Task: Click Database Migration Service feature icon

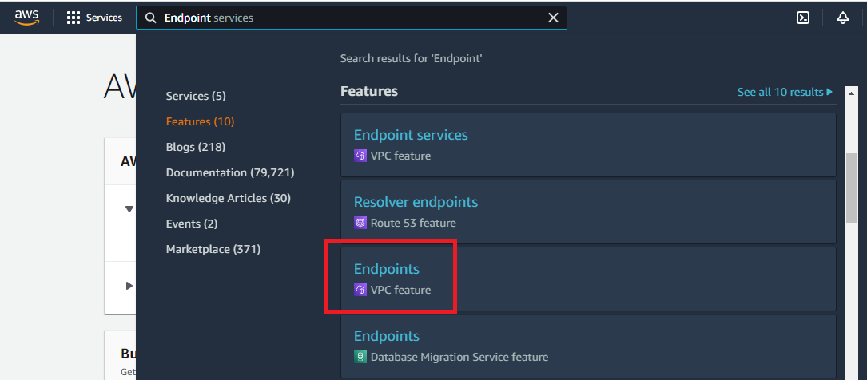Action: [x=360, y=357]
